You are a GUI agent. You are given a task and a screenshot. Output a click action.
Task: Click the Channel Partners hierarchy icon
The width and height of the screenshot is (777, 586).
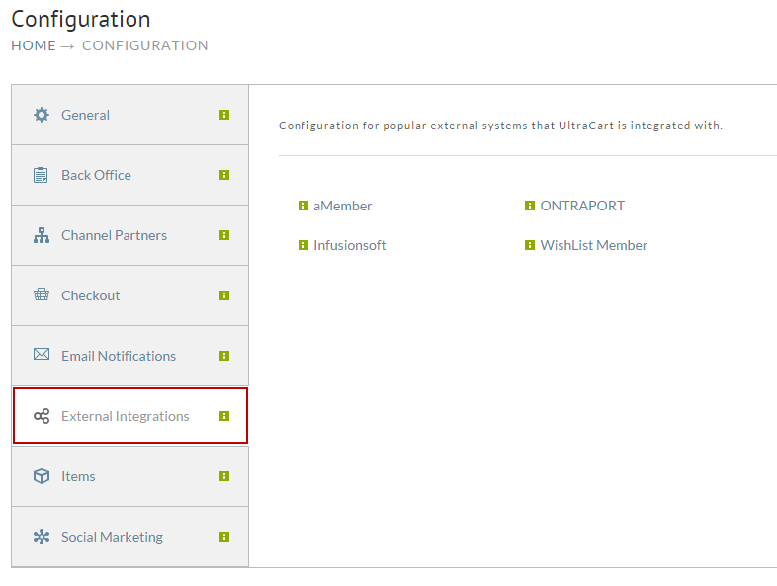click(42, 235)
